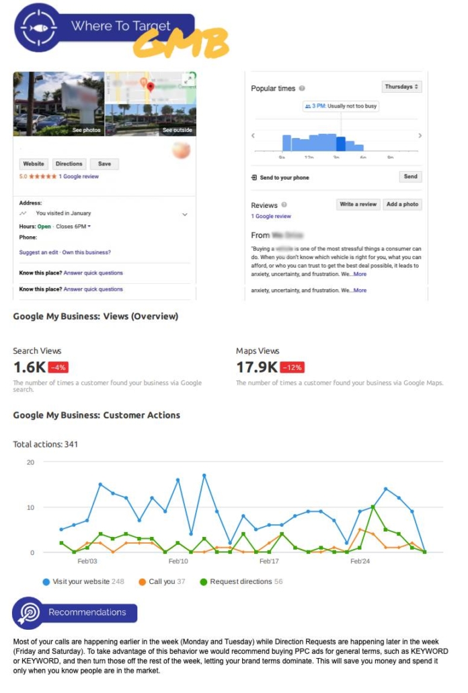Click You visited in January text

(64, 213)
